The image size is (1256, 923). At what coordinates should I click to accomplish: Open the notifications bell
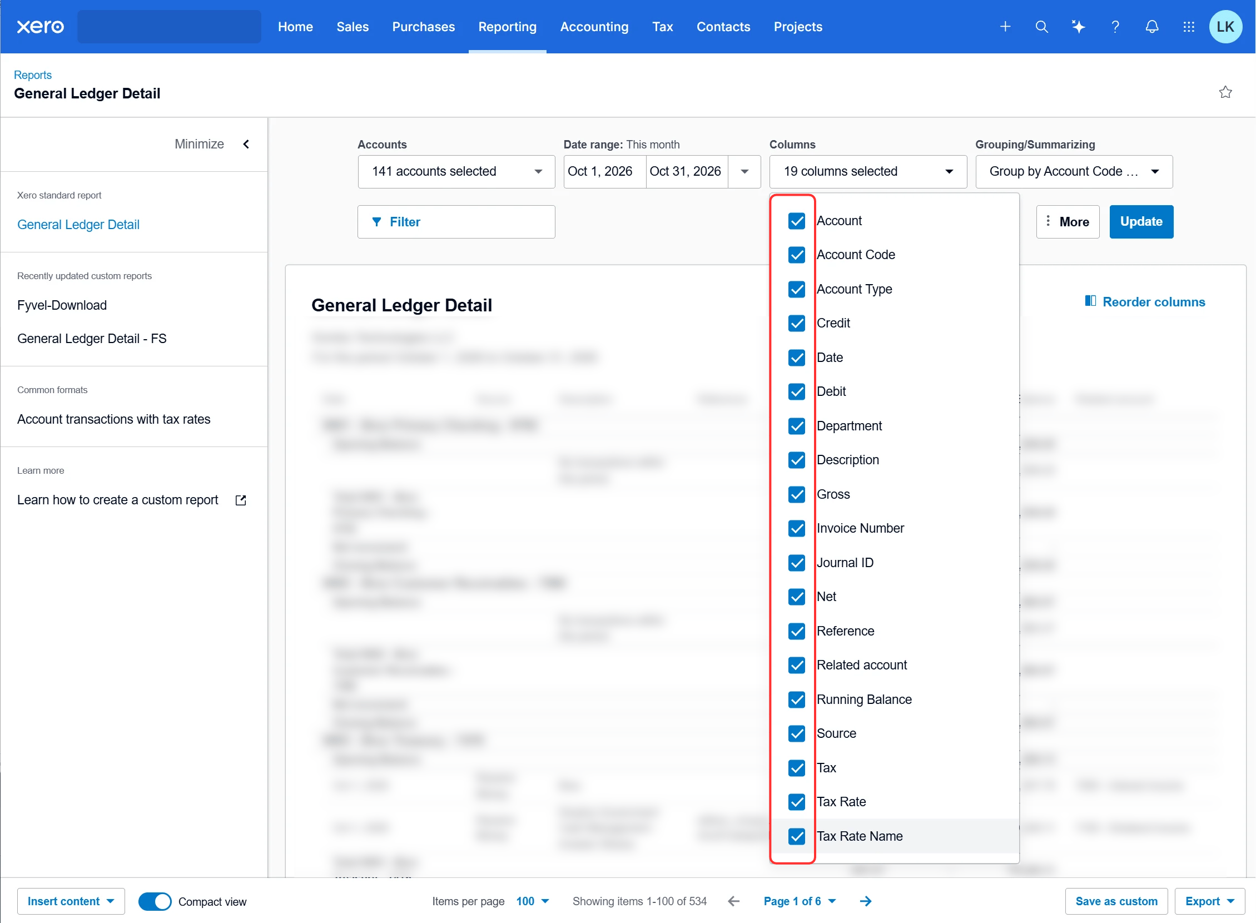1152,26
